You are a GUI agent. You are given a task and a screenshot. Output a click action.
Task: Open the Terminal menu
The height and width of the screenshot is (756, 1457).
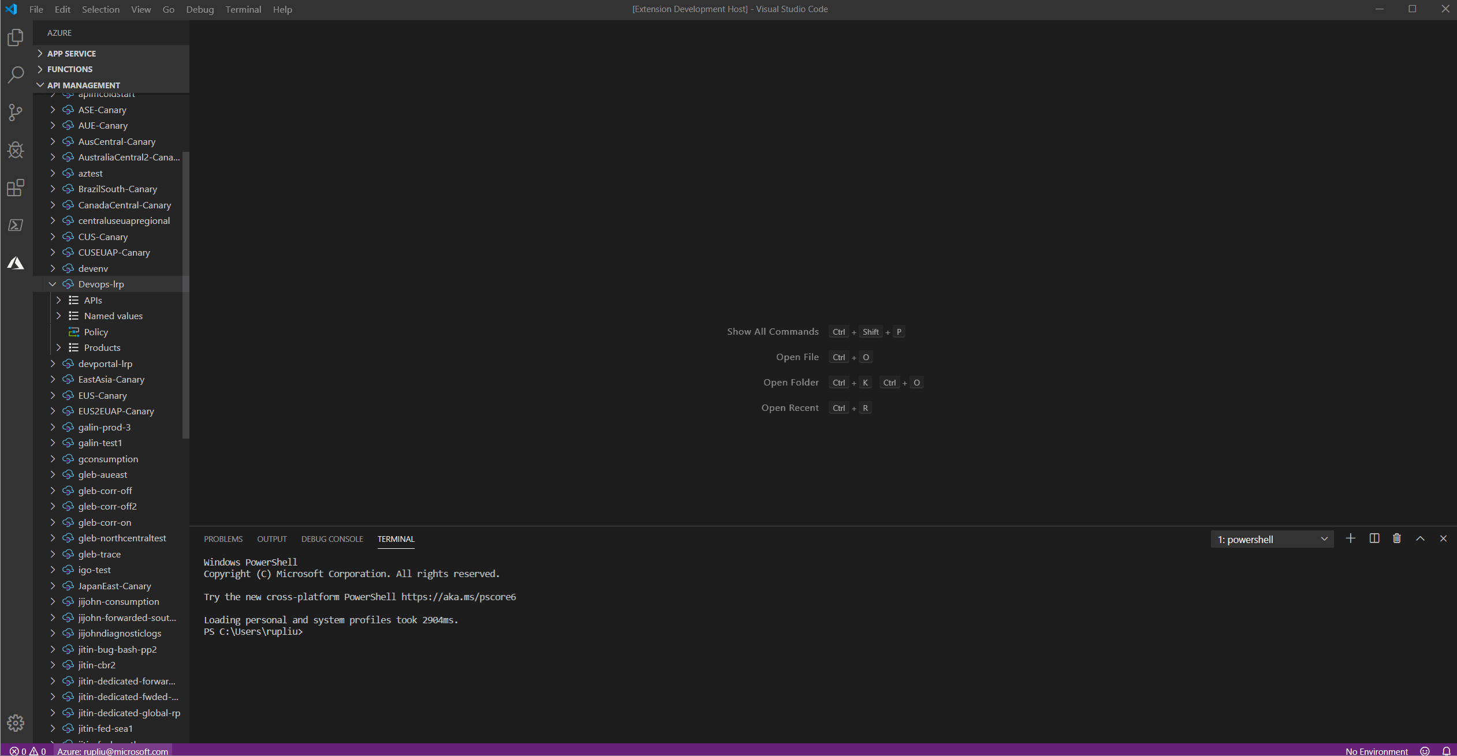tap(243, 9)
